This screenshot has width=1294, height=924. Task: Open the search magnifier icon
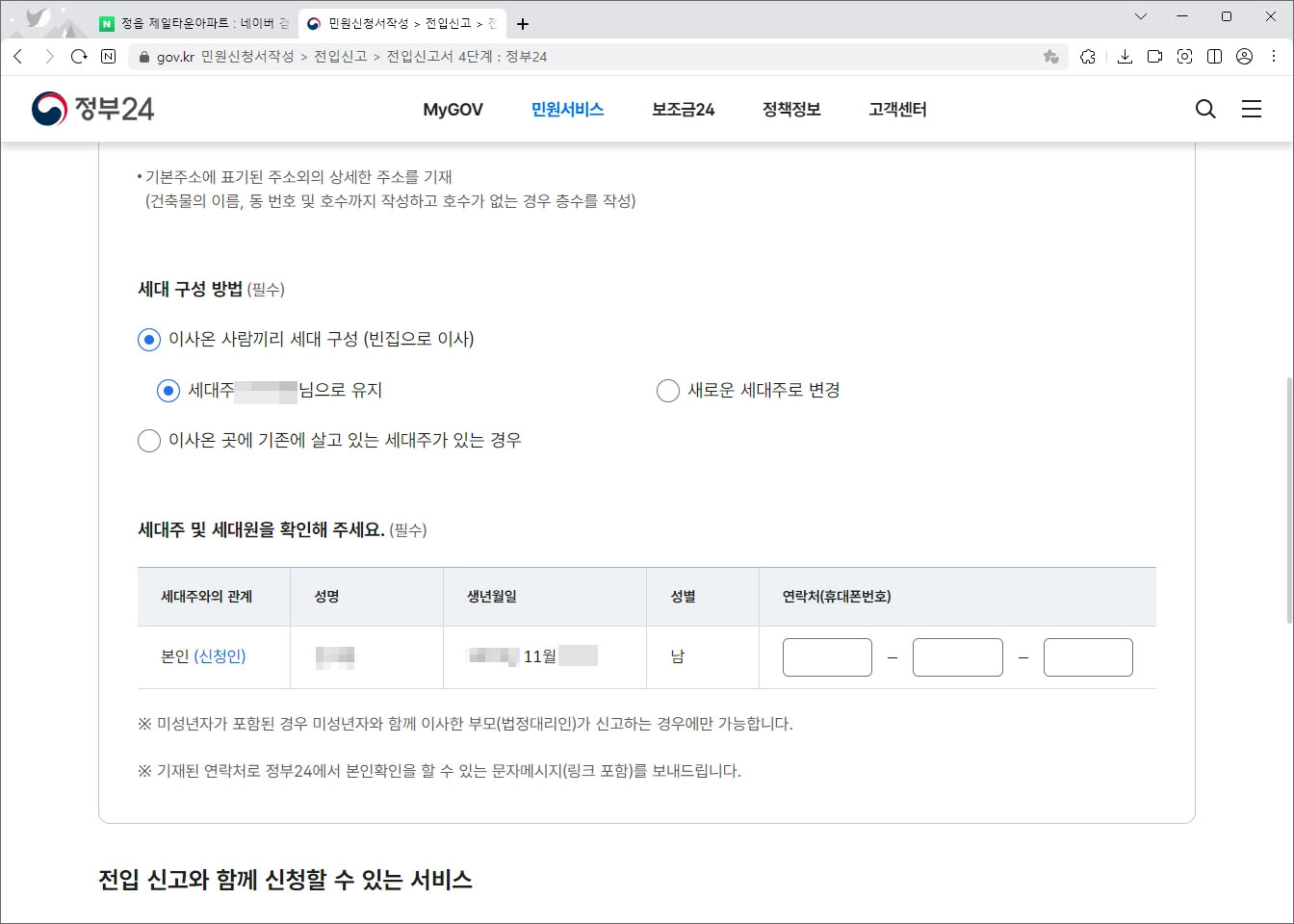tap(1204, 109)
